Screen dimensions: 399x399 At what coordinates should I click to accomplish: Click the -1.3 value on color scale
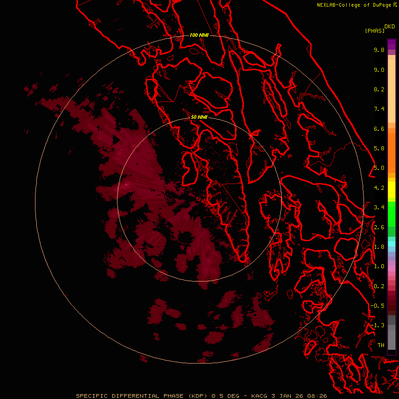tap(377, 325)
